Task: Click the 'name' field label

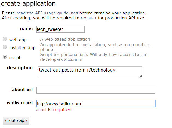Action: tap(26, 29)
